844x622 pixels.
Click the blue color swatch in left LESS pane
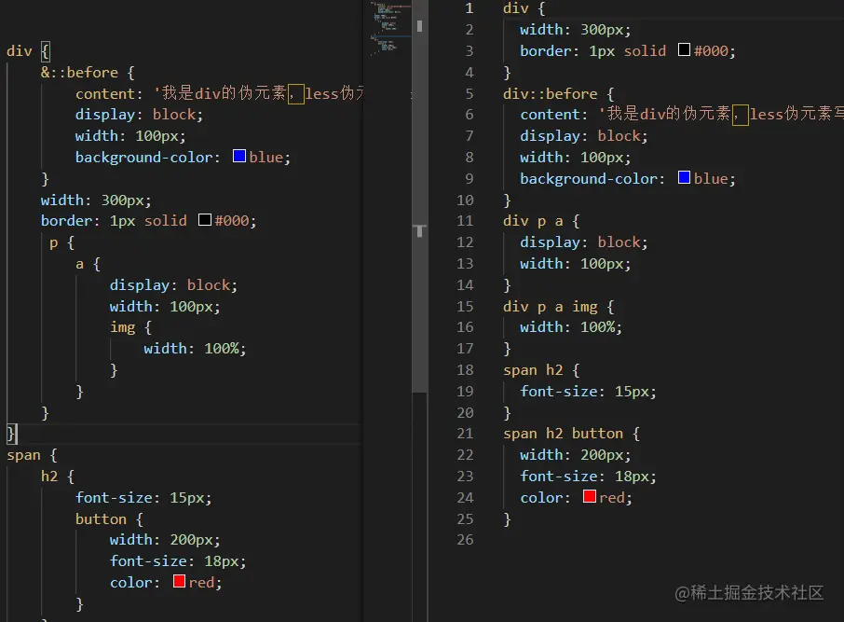click(x=239, y=157)
